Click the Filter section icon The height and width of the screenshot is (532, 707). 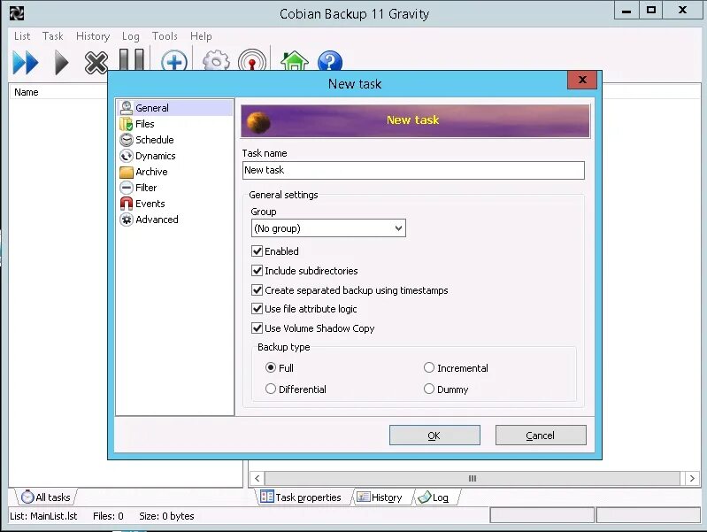[x=127, y=188]
